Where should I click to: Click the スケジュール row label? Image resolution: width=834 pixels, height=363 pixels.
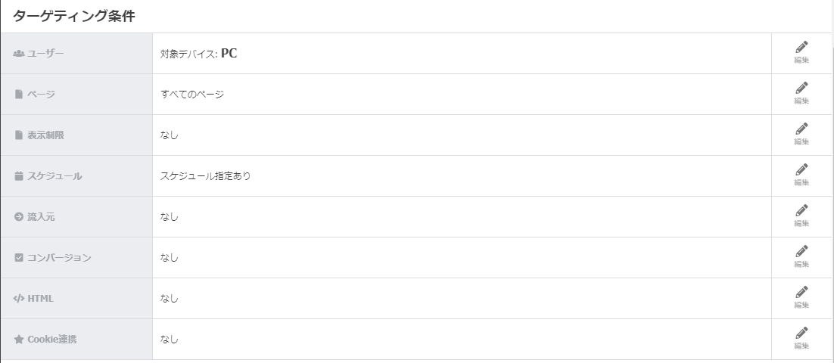(54, 176)
